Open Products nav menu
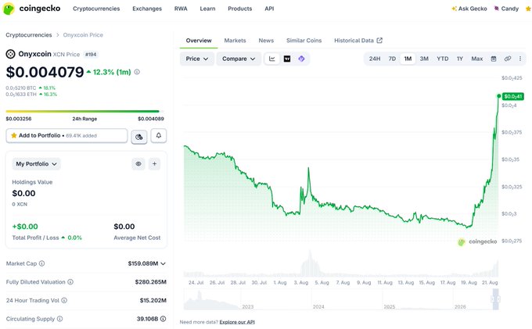532x329 pixels. (x=240, y=9)
